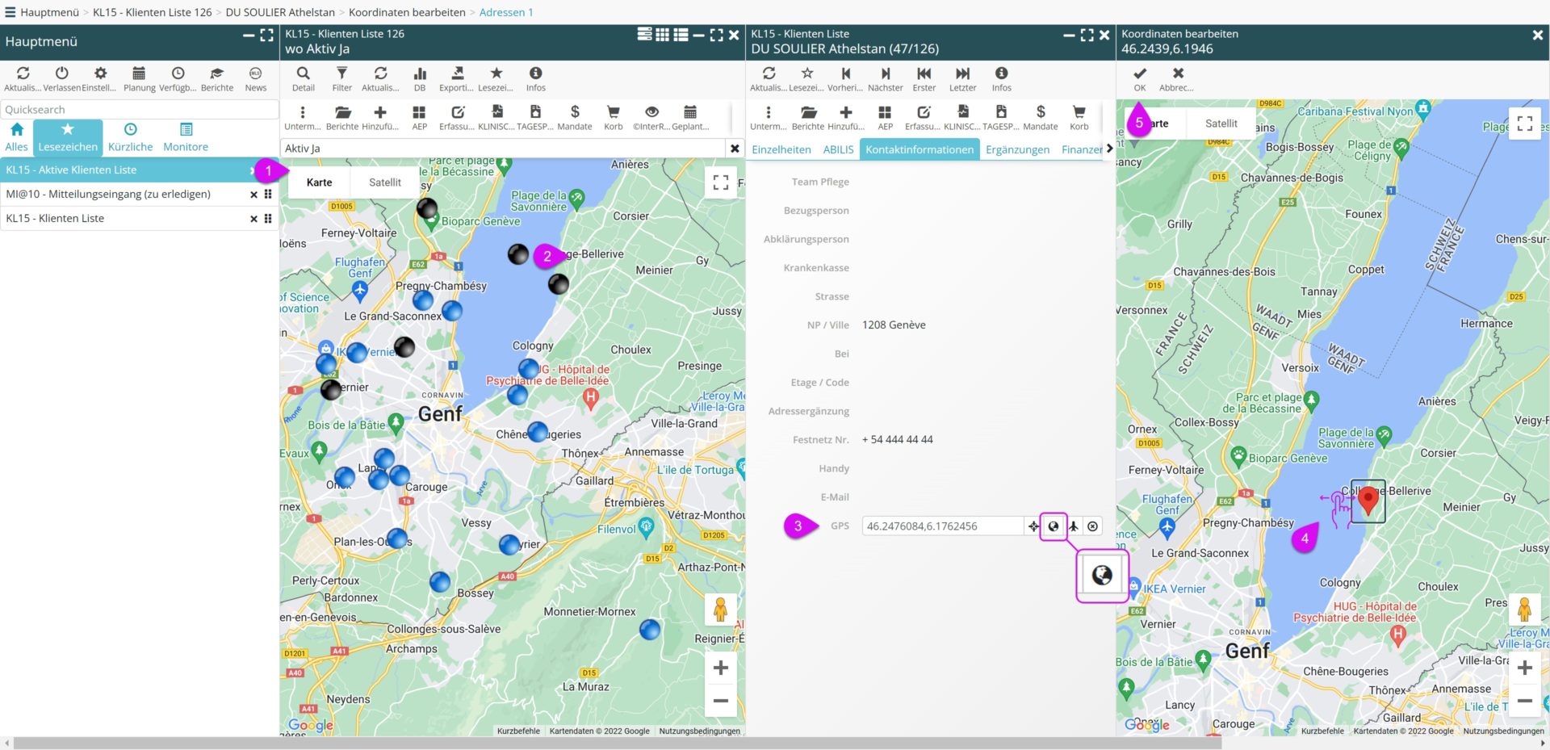The height and width of the screenshot is (750, 1550).
Task: Click the globe icon beside GPS field
Action: pyautogui.click(x=1054, y=526)
